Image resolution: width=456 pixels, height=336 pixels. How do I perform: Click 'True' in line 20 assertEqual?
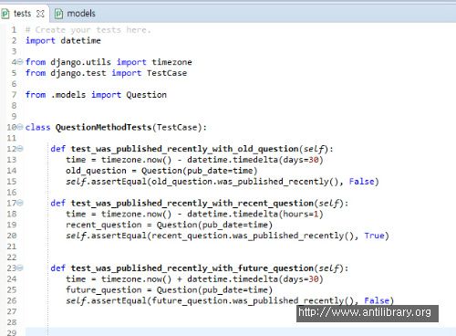[x=375, y=236]
